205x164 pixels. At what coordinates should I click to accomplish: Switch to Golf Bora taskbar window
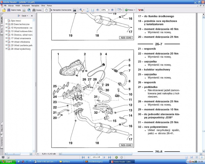(x=71, y=162)
